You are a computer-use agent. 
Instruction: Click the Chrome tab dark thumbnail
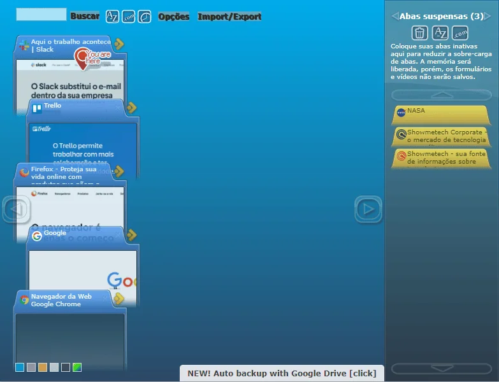70,339
